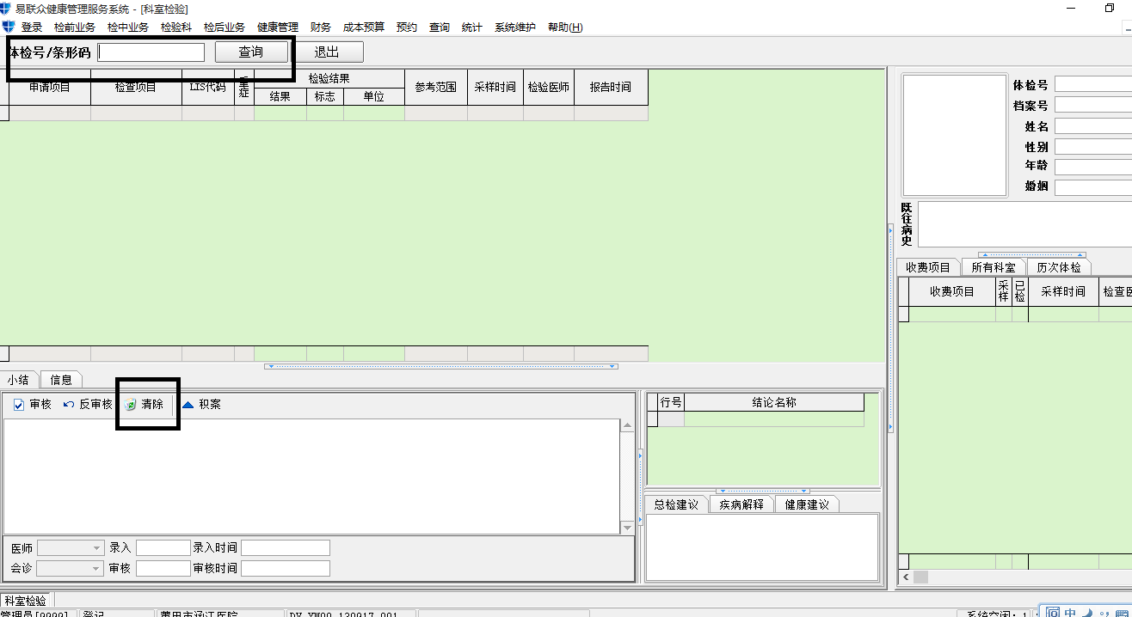Screen dimensions: 1132x617
Task: Click the 结论名称 column header
Action: pyautogui.click(x=774, y=402)
